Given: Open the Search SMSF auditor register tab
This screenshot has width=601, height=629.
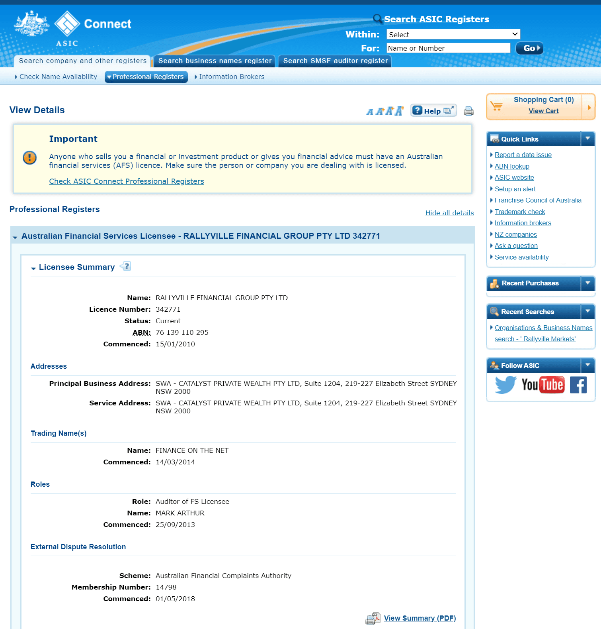Looking at the screenshot, I should 335,61.
